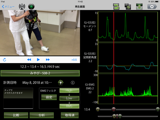Tap the GJ-EMG EMG 2 graph label
The width and height of the screenshot is (160, 120).
coord(90,88)
